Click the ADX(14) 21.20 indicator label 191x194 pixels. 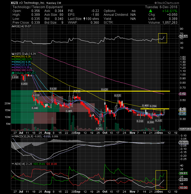[23, 164]
